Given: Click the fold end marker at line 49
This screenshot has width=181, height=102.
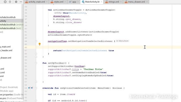Looking at the screenshot, I should (x=36, y=57).
